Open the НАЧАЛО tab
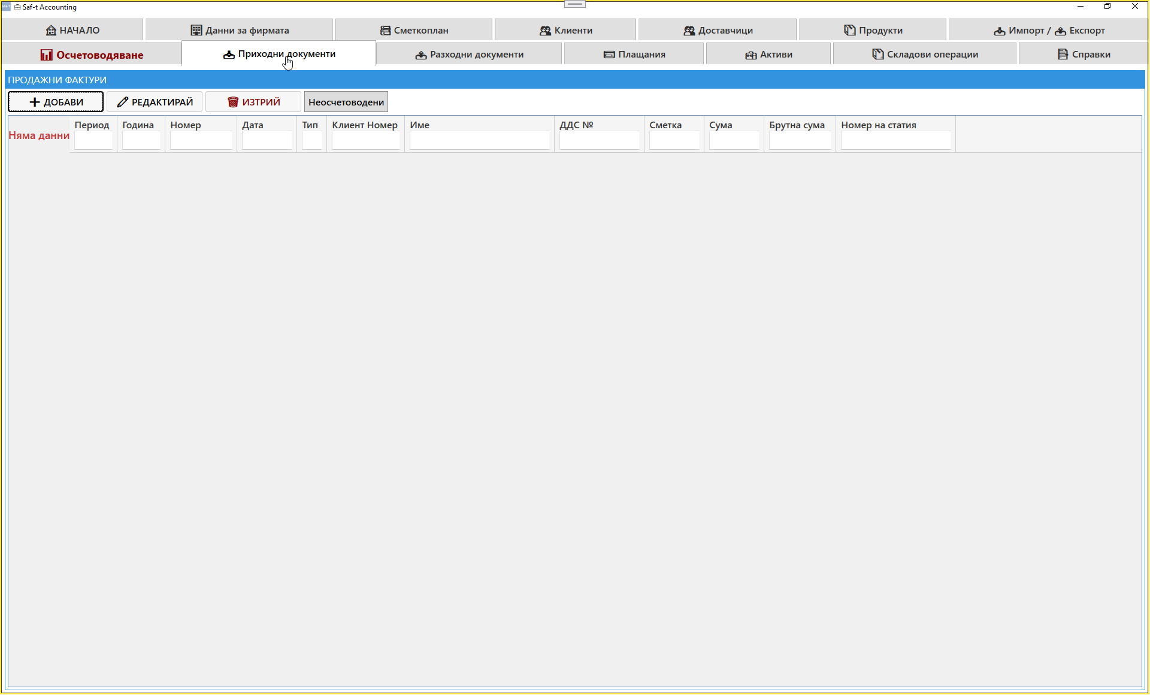The image size is (1150, 695). point(72,30)
